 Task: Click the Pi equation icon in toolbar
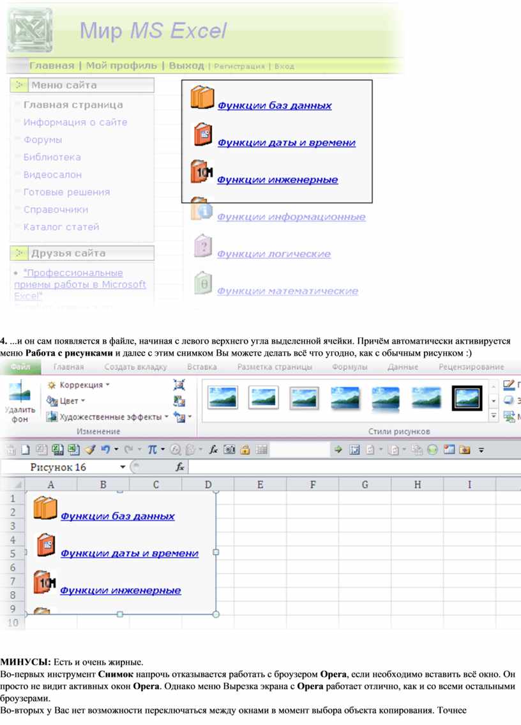pyautogui.click(x=153, y=450)
